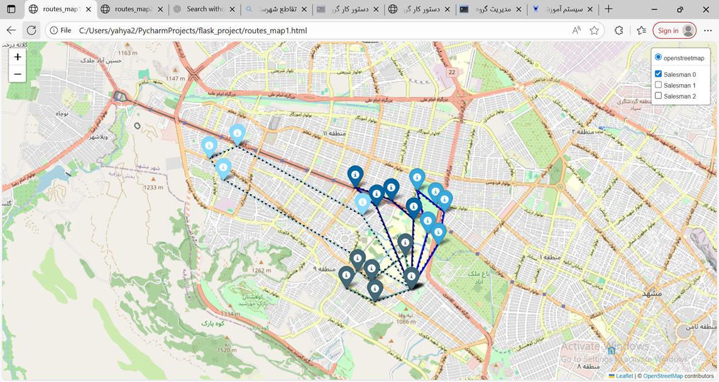This screenshot has width=719, height=382.
Task: Open the Browser essentials icon
Action: click(618, 30)
